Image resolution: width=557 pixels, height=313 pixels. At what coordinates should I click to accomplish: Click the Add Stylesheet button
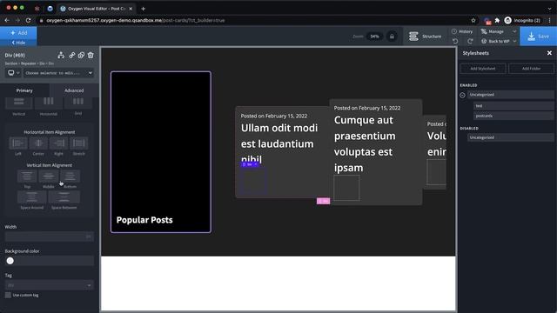(483, 69)
